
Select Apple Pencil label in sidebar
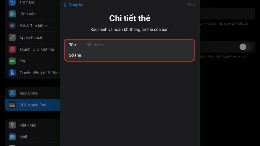point(31,37)
